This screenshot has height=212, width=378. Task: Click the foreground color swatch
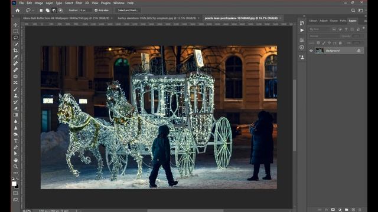14,184
